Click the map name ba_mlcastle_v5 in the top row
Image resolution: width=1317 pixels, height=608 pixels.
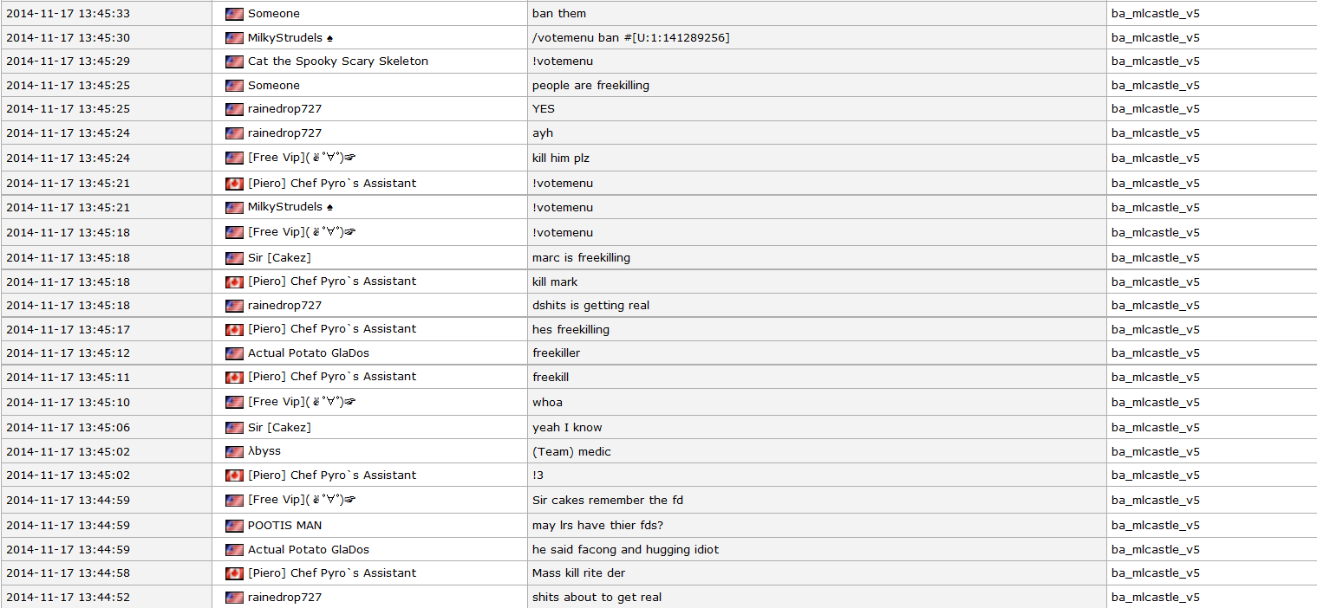(x=1156, y=14)
